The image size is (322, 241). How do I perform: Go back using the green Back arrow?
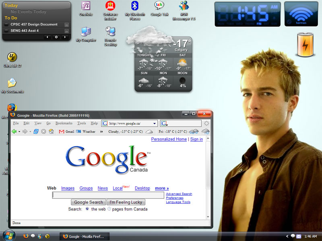click(14, 131)
